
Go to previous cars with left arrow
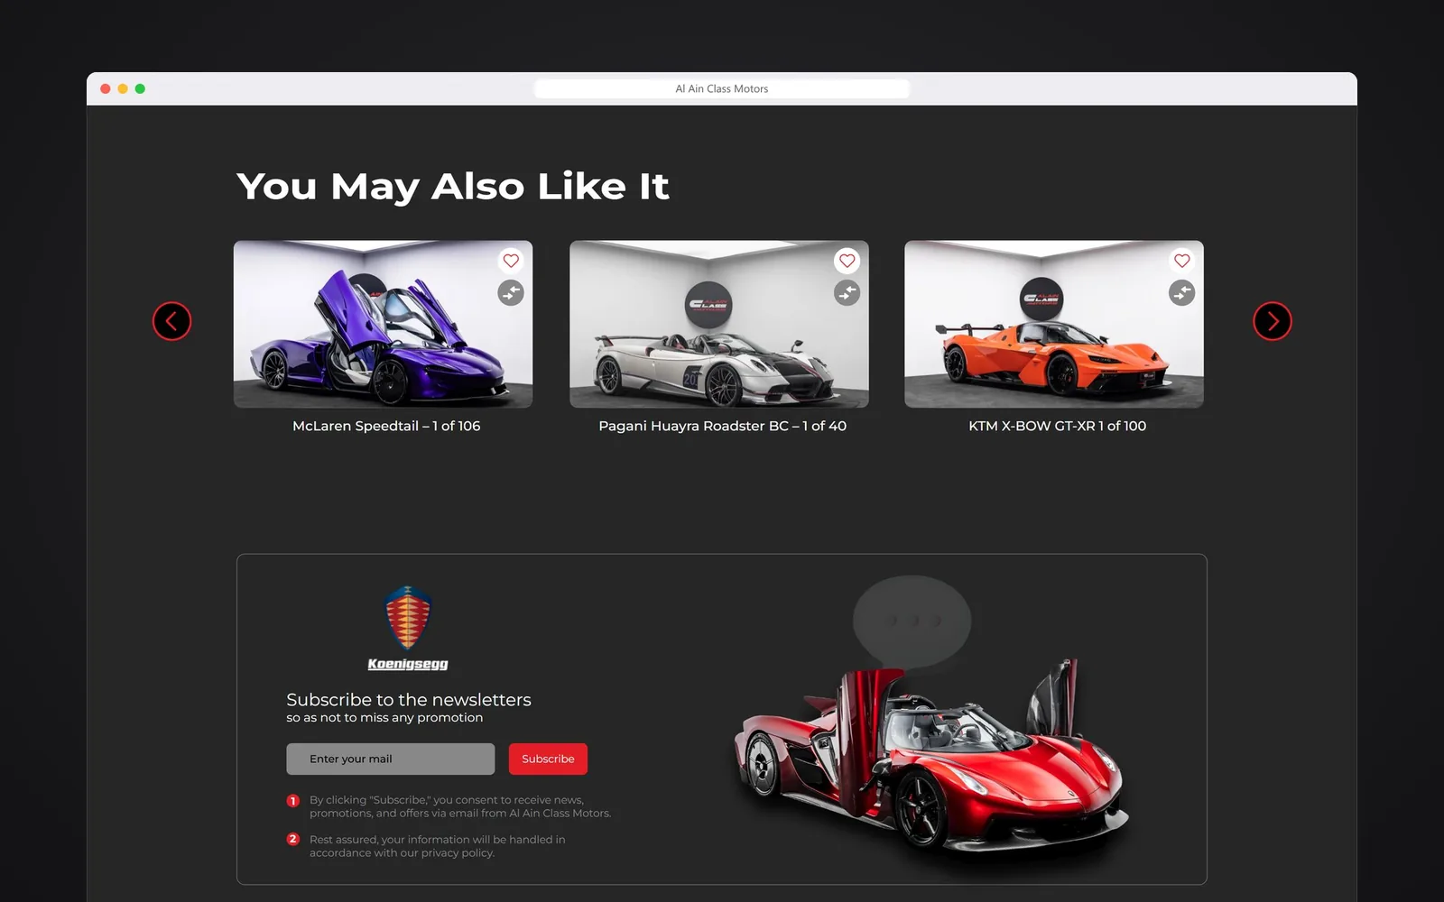[x=171, y=321]
